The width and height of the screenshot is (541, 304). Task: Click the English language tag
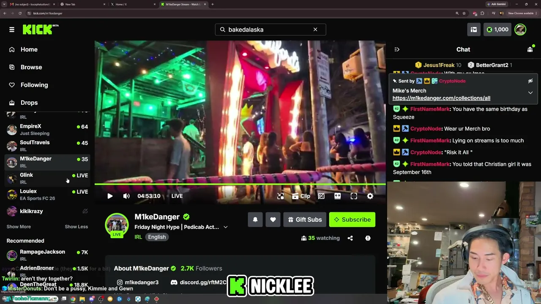coord(157,237)
